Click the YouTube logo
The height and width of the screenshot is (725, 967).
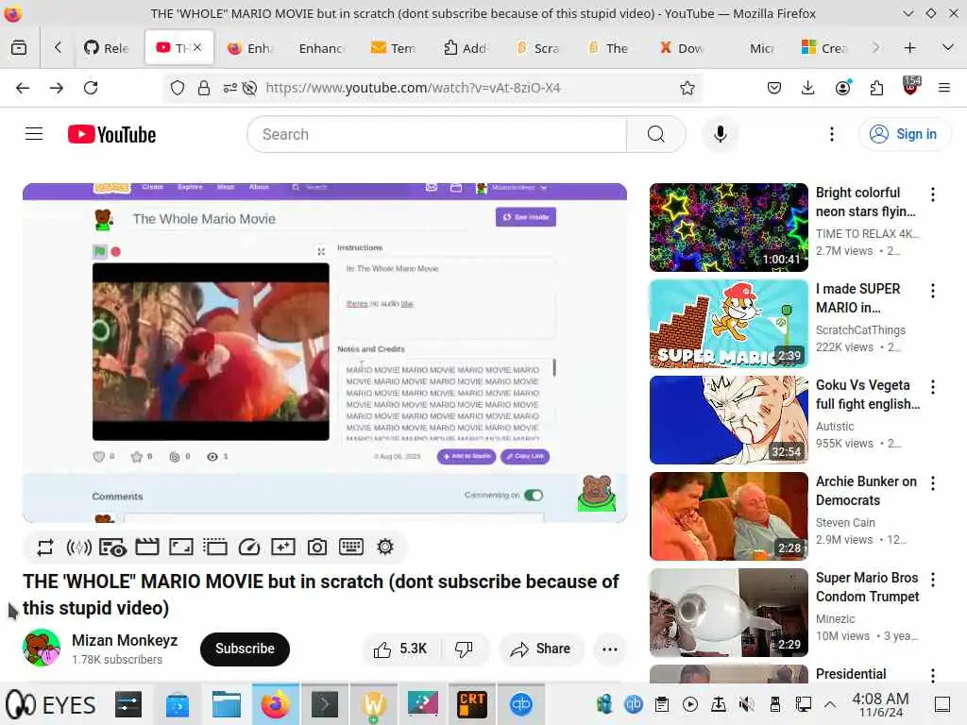coord(111,134)
